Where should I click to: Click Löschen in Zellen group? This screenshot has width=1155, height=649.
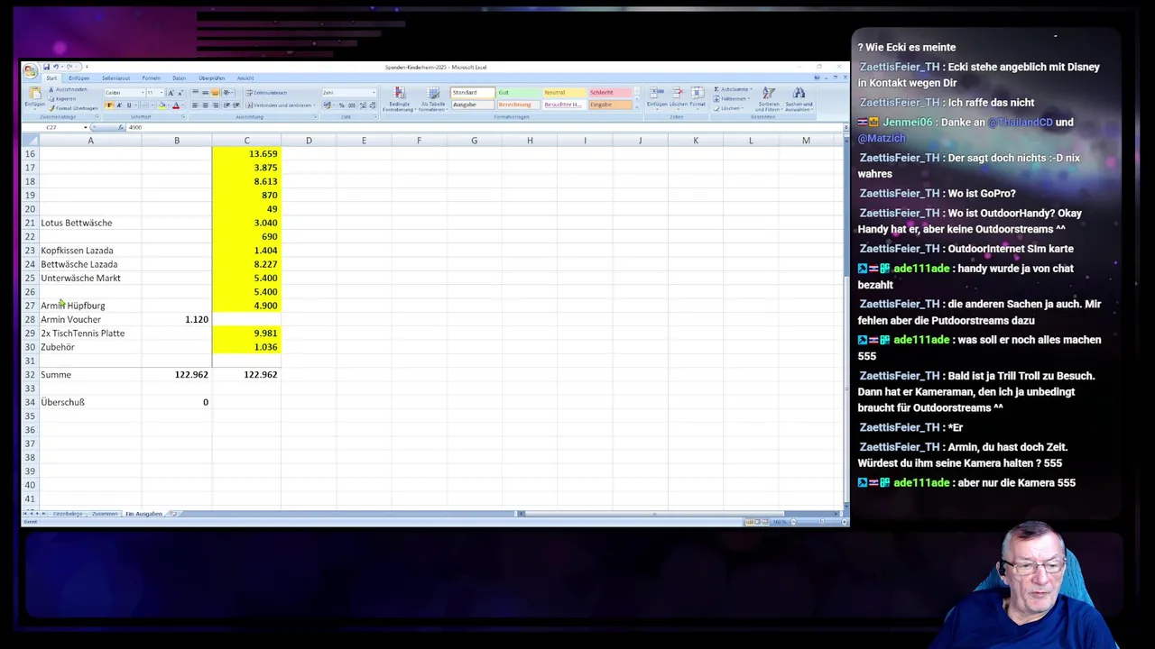click(x=678, y=100)
